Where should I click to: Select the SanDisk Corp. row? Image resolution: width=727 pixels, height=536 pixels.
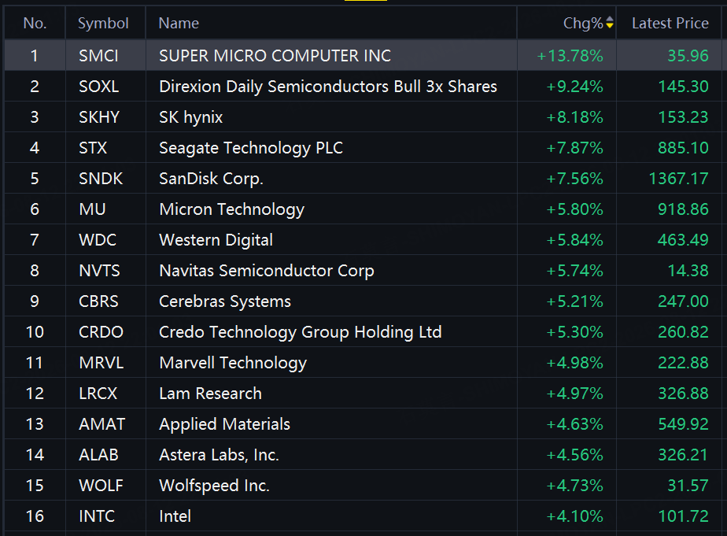tap(363, 179)
